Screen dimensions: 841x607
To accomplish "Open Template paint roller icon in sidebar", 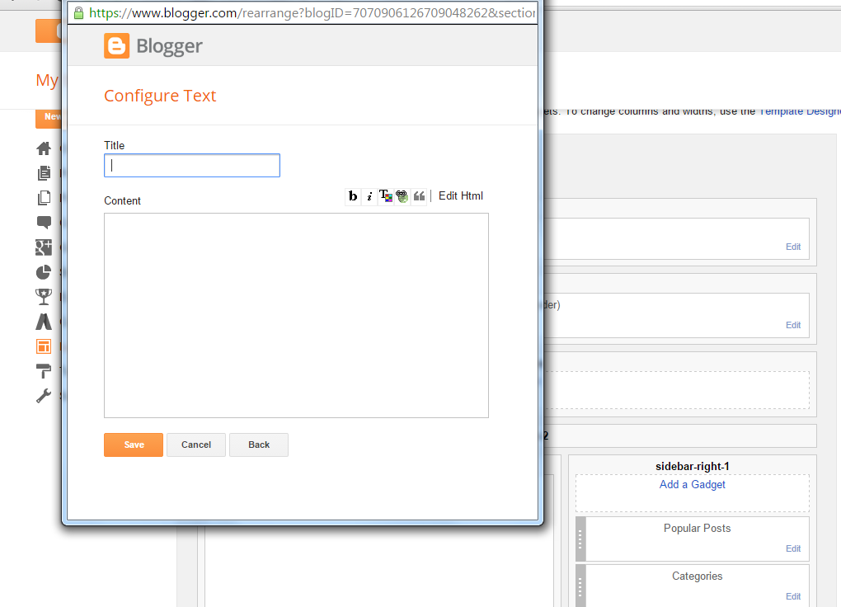I will click(44, 371).
